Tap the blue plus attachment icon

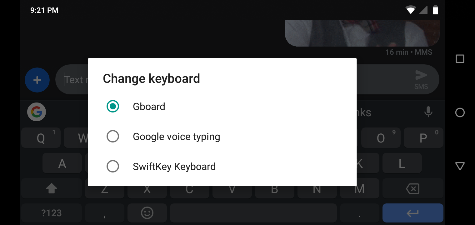coord(37,80)
